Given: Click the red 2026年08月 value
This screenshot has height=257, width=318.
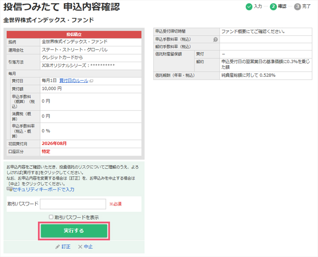Looking at the screenshot, I should (54, 143).
